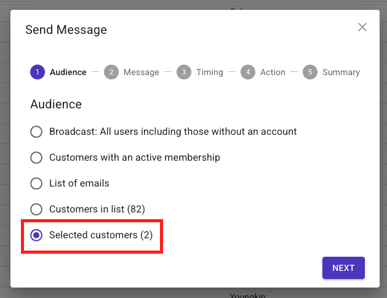387x298 pixels.
Task: Pick Customers in list (82) option
Action: tap(37, 209)
